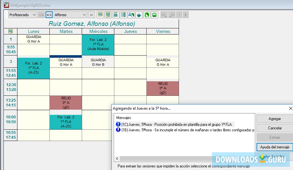Click the Viernes column header

(163, 31)
